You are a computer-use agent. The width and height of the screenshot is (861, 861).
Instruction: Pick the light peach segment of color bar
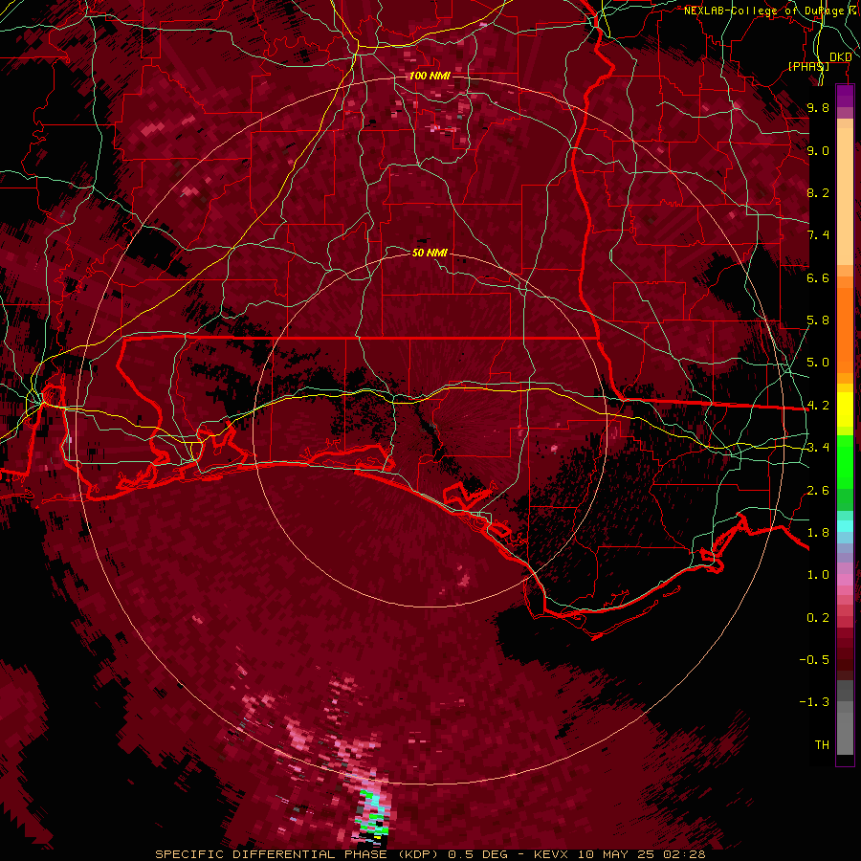coord(845,198)
